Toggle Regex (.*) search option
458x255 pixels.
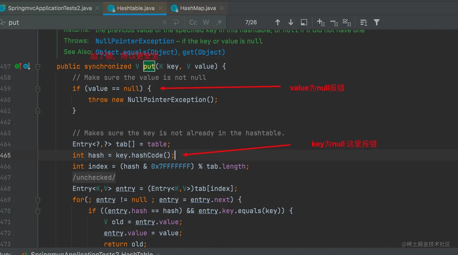pos(219,22)
